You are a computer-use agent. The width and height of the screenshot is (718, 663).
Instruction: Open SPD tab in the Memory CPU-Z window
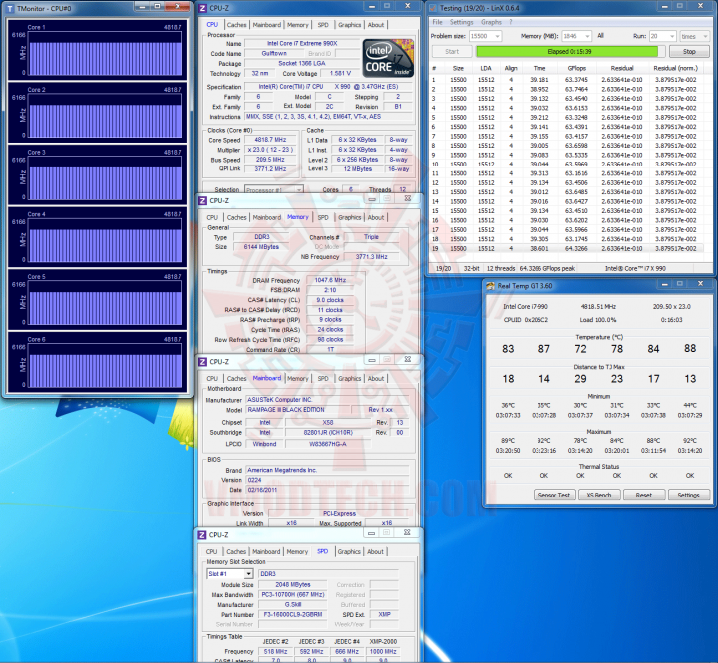(323, 217)
